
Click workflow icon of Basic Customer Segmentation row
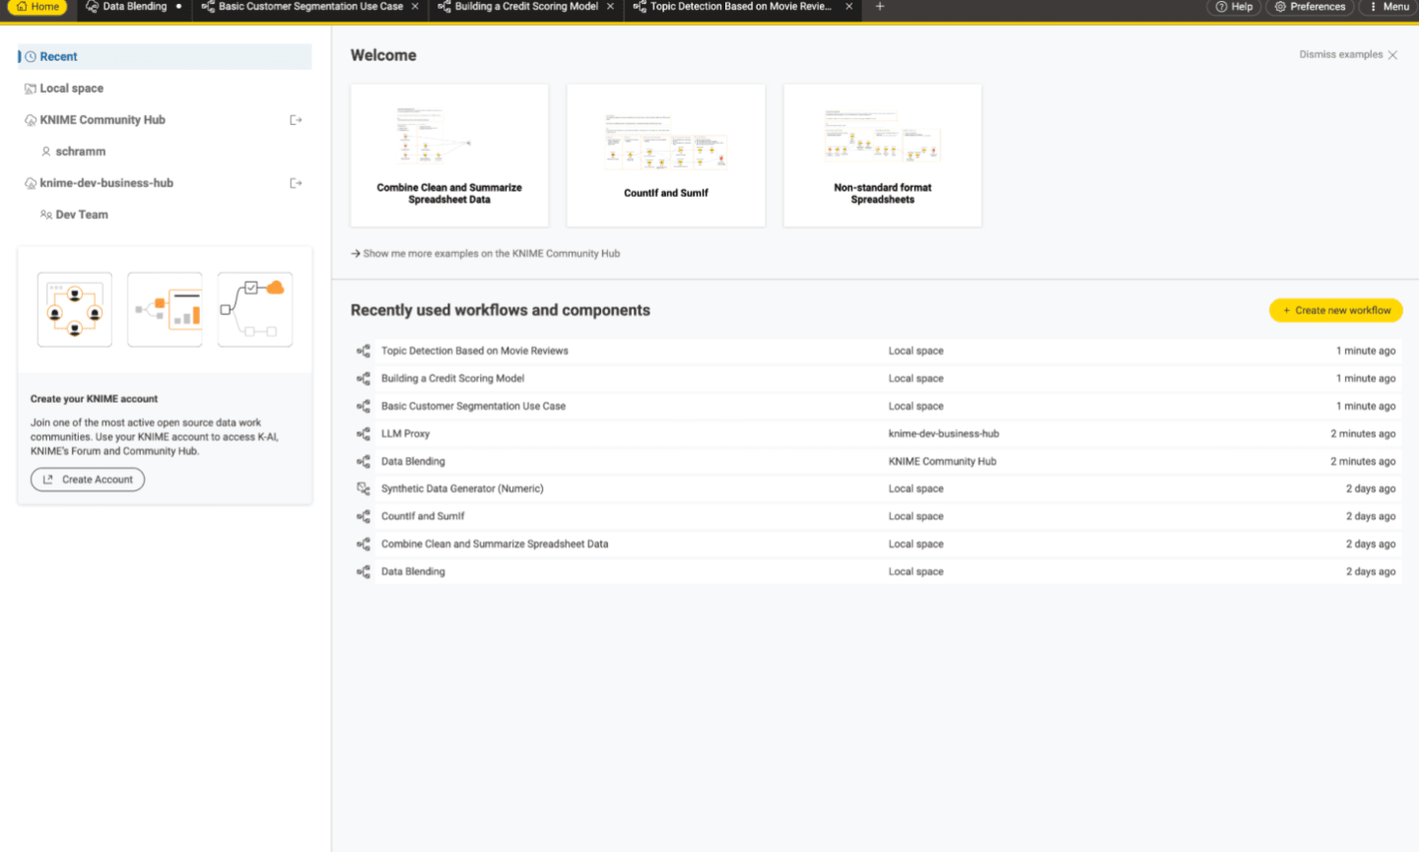[x=364, y=406]
